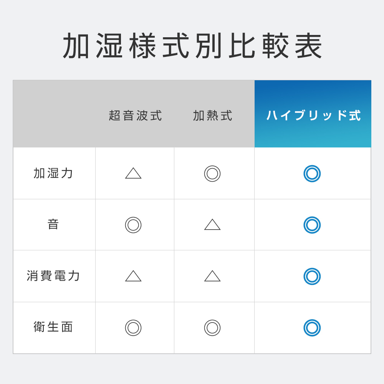Click the triangle for 加熱式 音
Screen dimensions: 384x384
click(x=212, y=225)
